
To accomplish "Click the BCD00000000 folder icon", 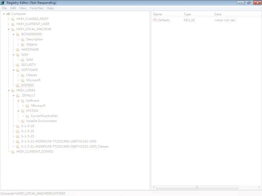I will click(x=18, y=34).
